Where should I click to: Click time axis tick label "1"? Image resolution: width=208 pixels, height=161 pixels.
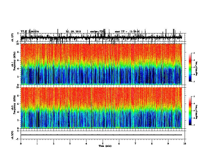point(37,144)
